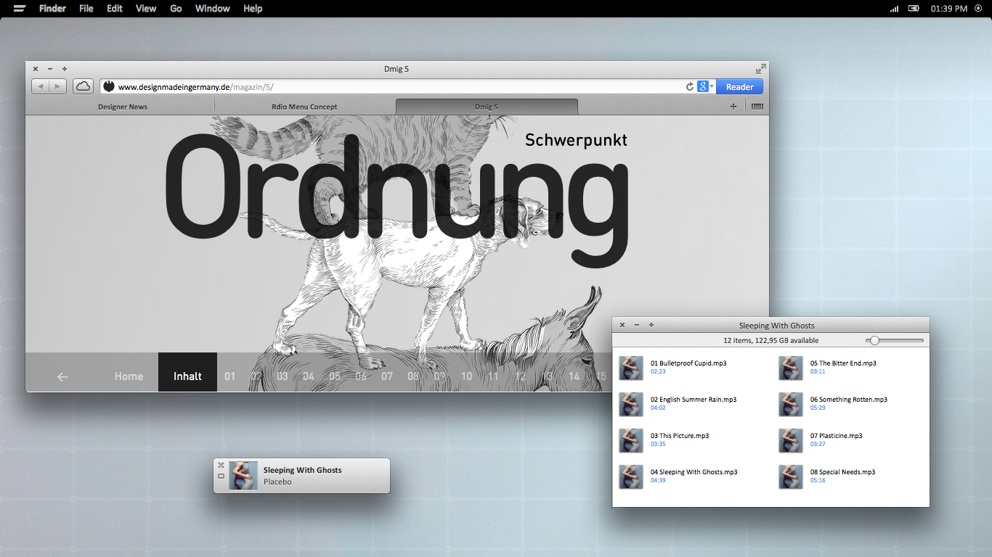Show all tabs overview icon
This screenshot has height=557, width=992.
[x=757, y=107]
